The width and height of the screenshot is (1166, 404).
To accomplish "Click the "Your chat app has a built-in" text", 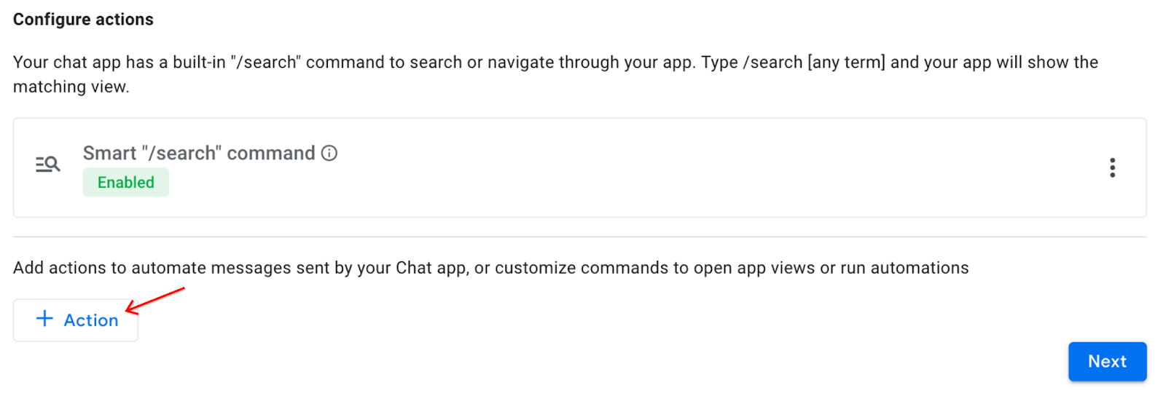I will pos(119,63).
